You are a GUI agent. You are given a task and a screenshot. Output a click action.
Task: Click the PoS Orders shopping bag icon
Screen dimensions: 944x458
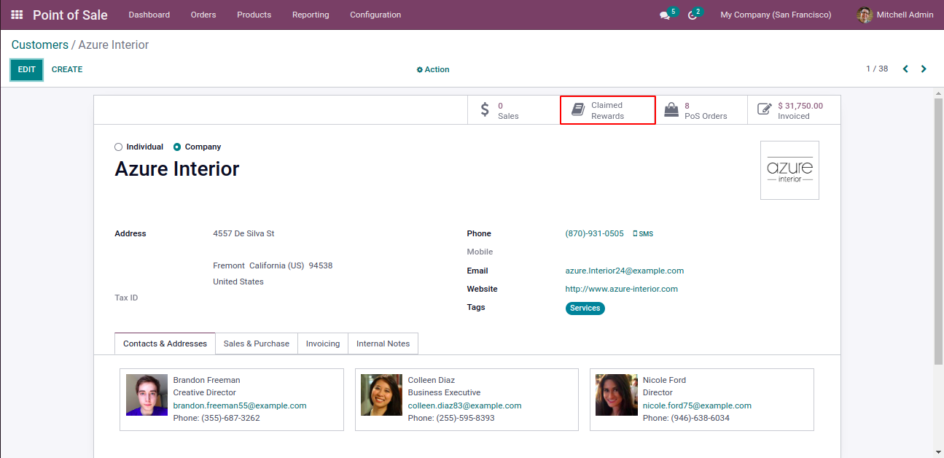click(x=671, y=110)
